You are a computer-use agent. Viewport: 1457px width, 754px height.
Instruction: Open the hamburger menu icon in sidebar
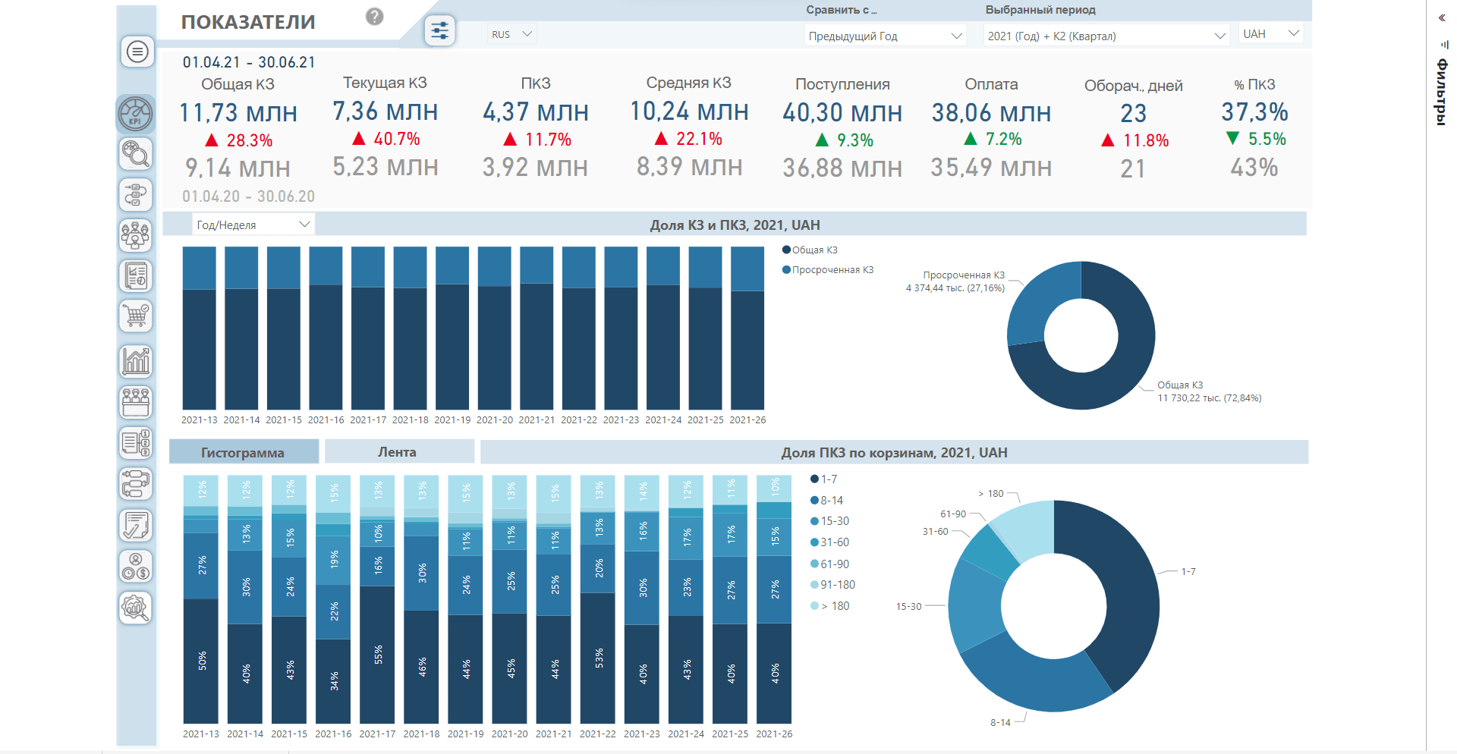click(x=137, y=52)
